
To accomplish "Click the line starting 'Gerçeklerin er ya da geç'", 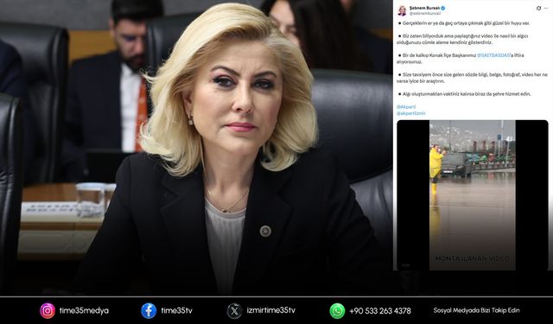I will click(x=467, y=23).
